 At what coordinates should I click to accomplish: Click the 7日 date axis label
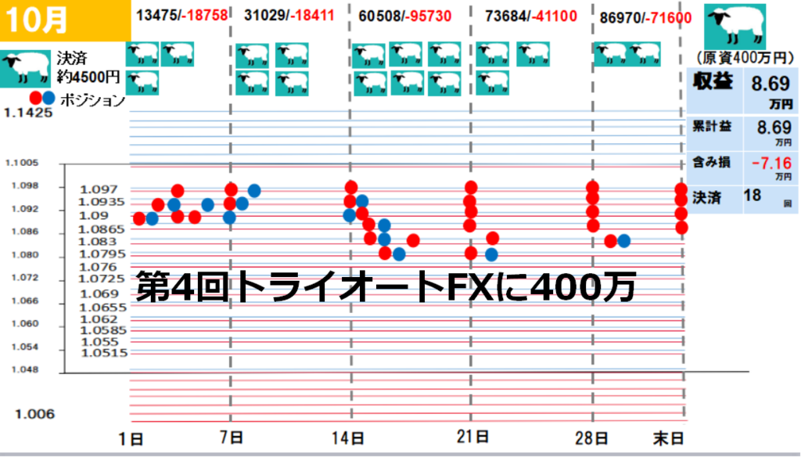[232, 437]
